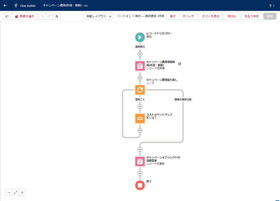This screenshot has width=280, height=201.
Task: Zoom out using the minus button
Action: (9, 192)
